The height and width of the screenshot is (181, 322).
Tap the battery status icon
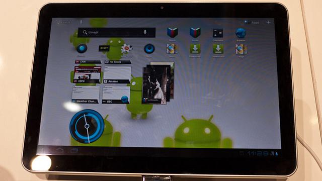pos(277,153)
